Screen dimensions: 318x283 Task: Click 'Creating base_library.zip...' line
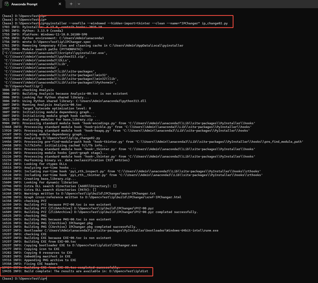click(39, 179)
